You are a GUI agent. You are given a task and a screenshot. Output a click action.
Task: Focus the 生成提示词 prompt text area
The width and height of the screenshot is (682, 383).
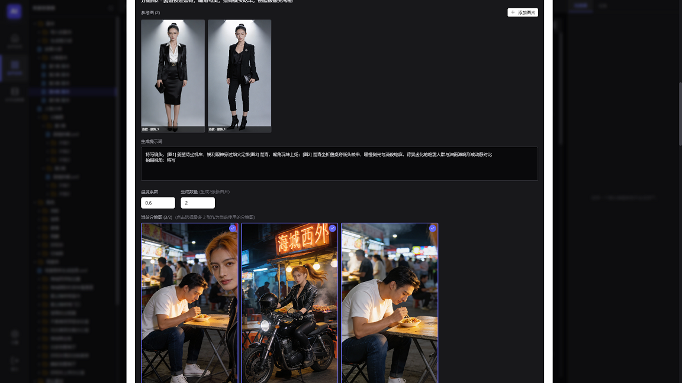click(339, 164)
